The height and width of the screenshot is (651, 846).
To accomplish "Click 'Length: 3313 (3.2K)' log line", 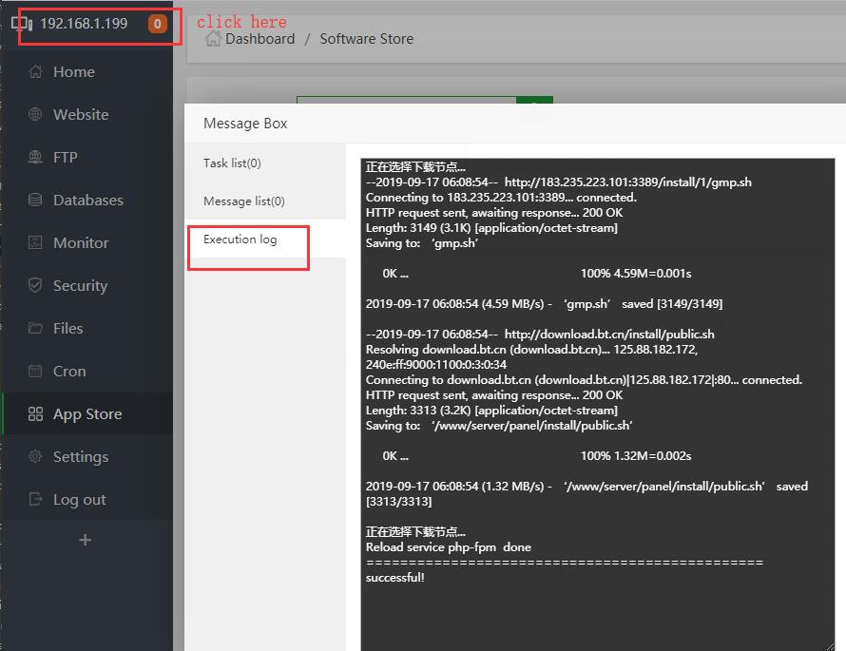I will point(491,411).
